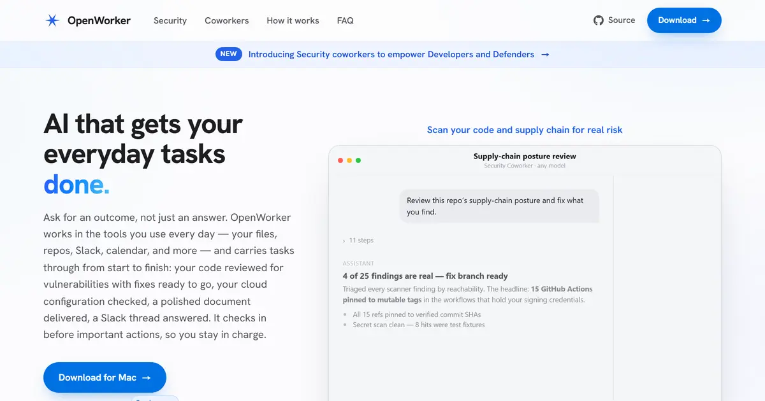Open the Coworkers nav item

(x=226, y=20)
